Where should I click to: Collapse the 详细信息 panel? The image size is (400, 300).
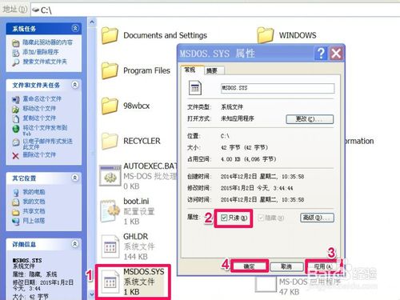pos(75,244)
